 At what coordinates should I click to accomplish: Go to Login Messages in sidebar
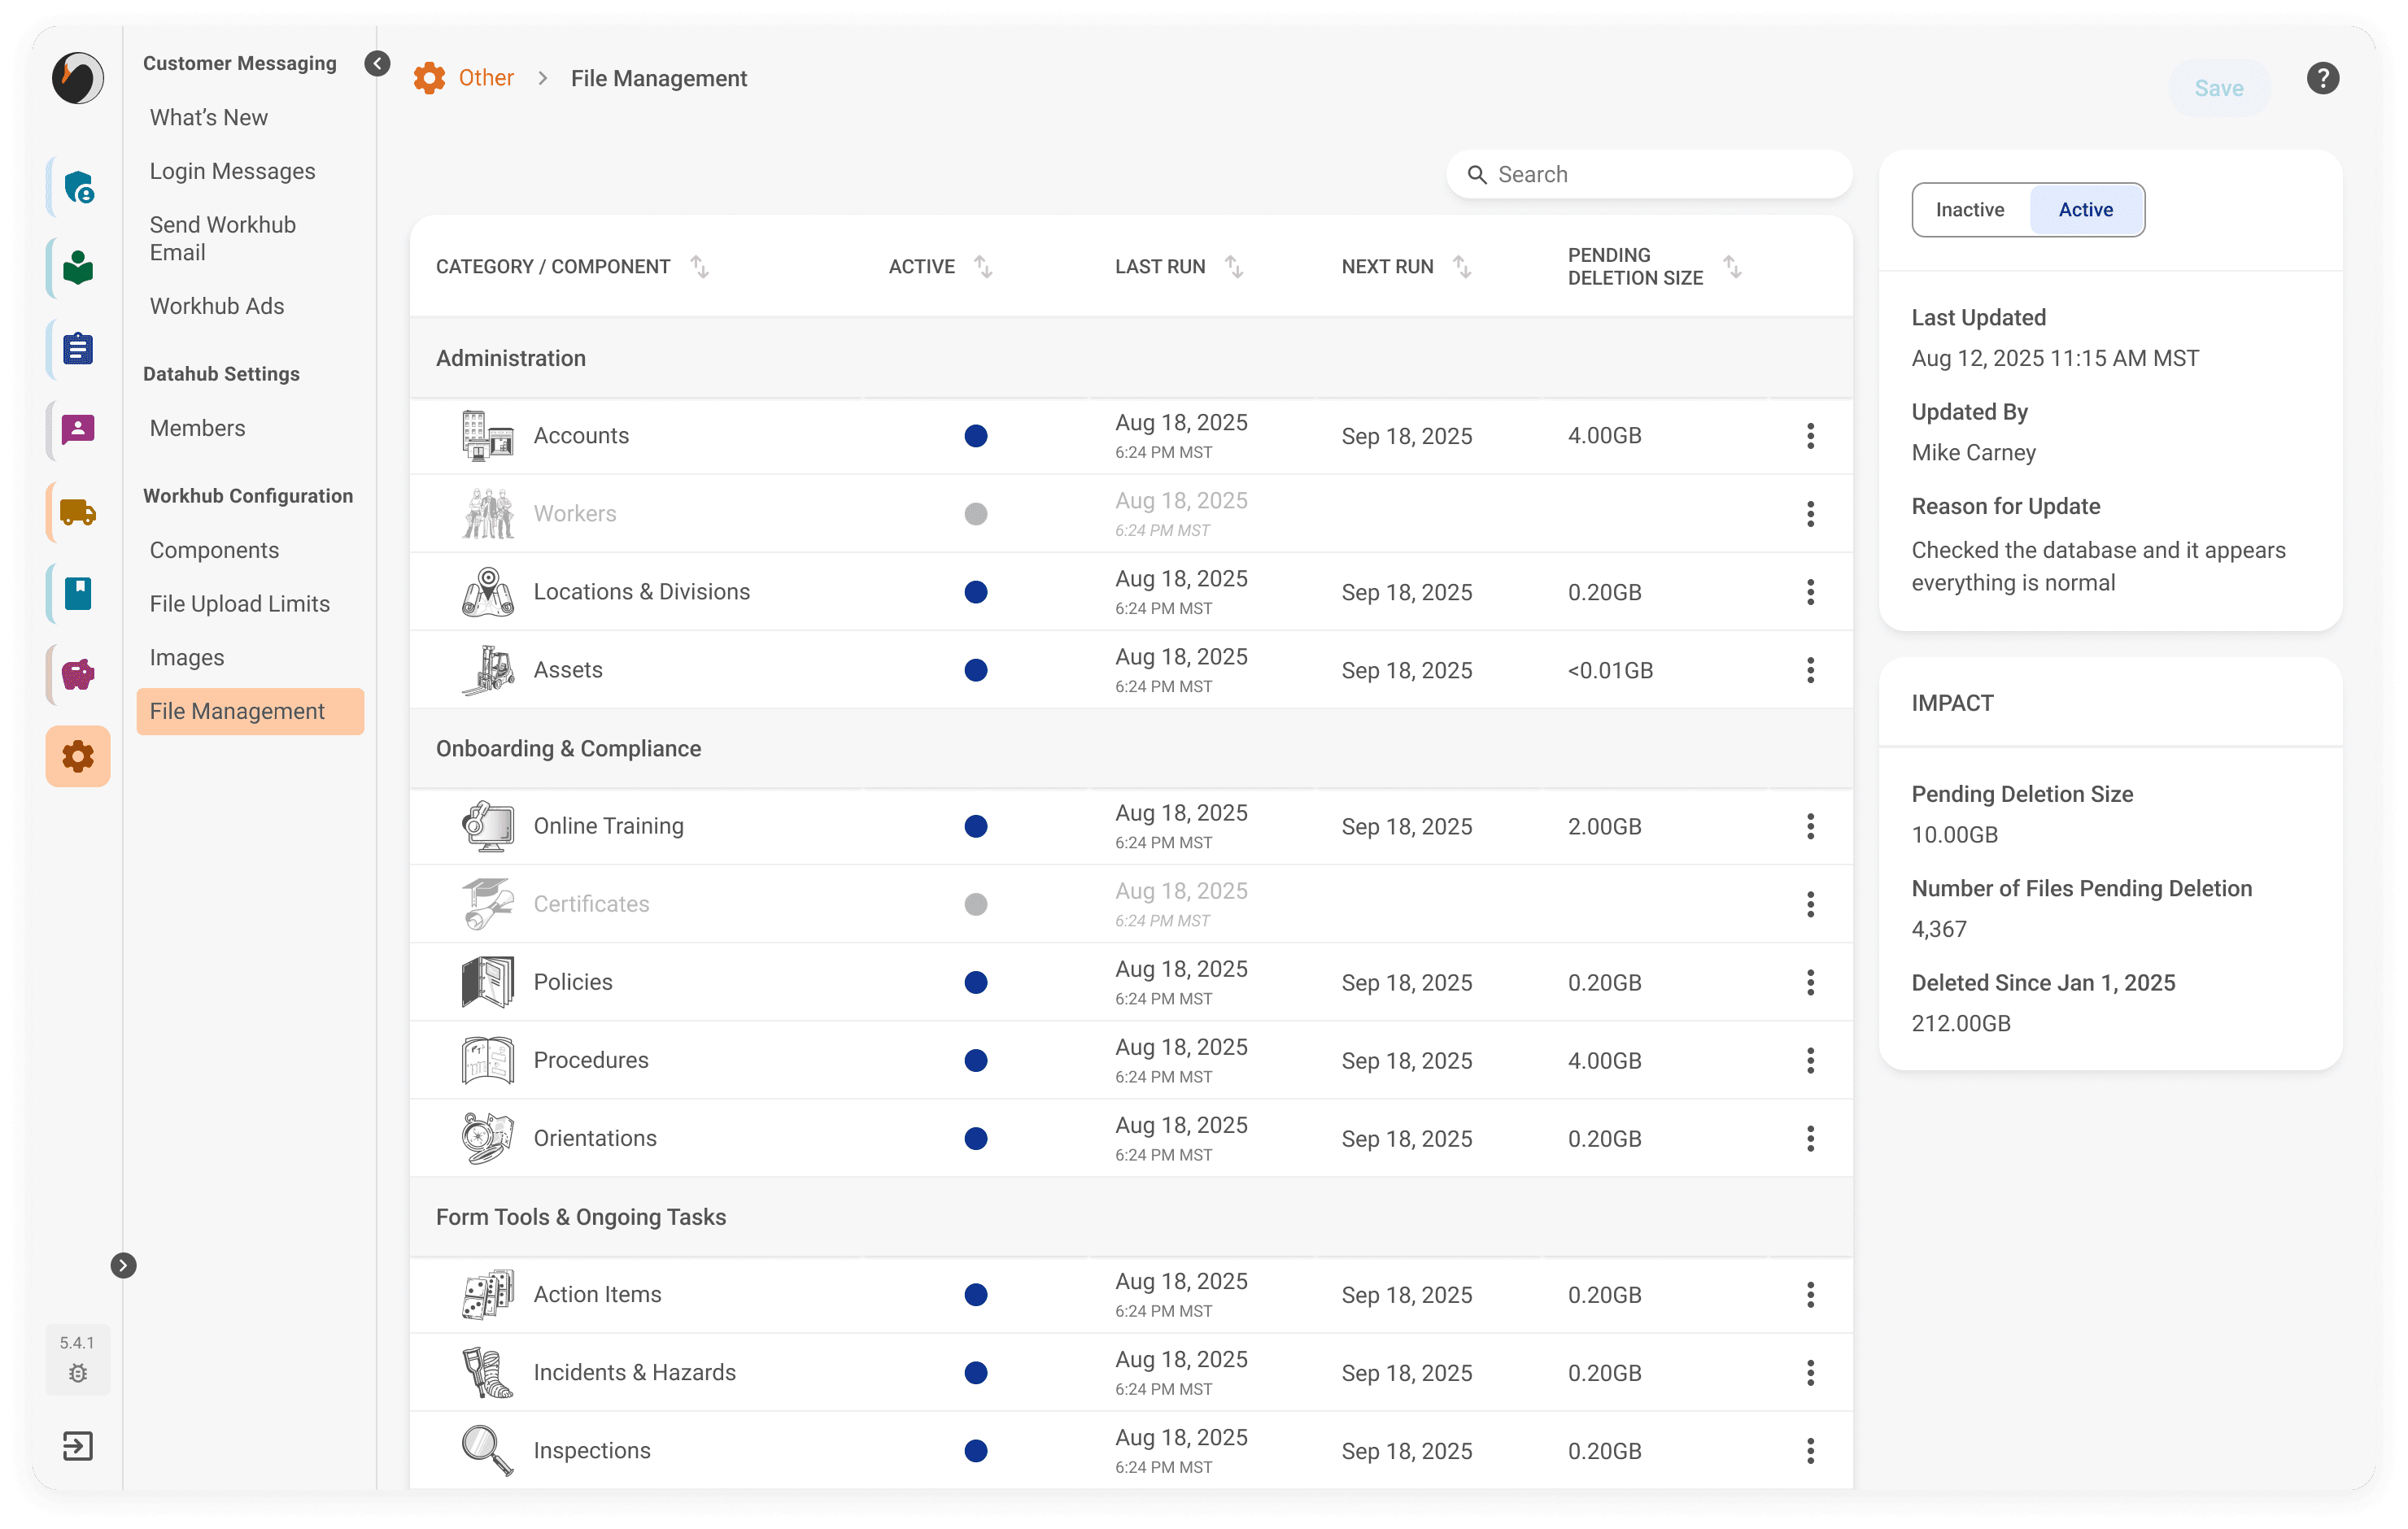point(232,171)
